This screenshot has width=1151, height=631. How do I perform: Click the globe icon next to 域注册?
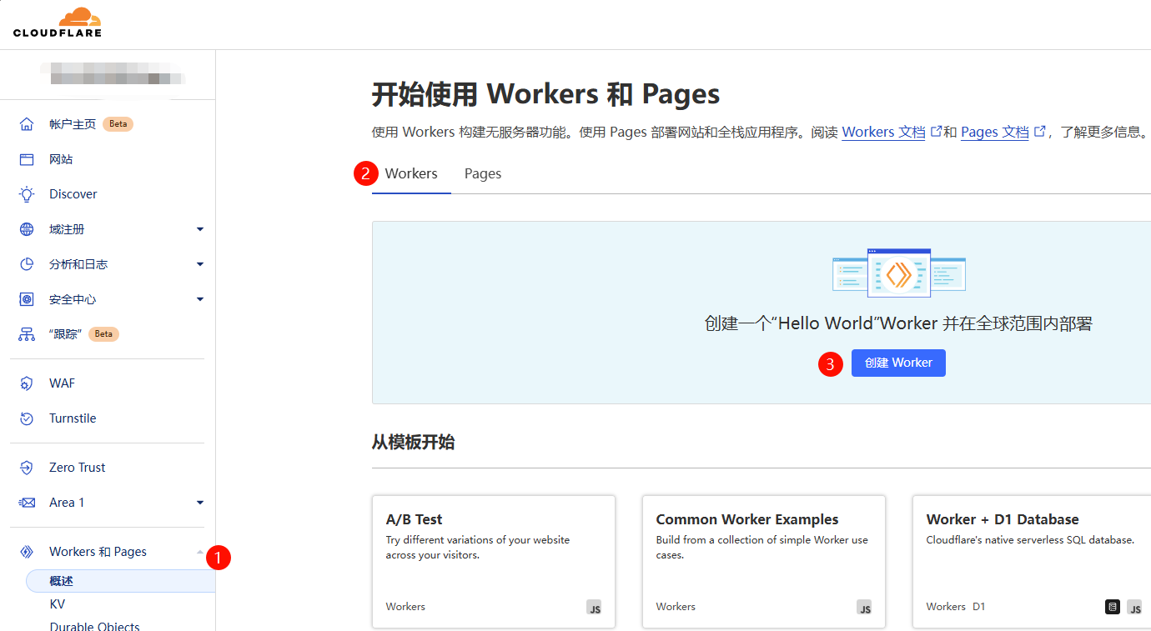click(26, 228)
